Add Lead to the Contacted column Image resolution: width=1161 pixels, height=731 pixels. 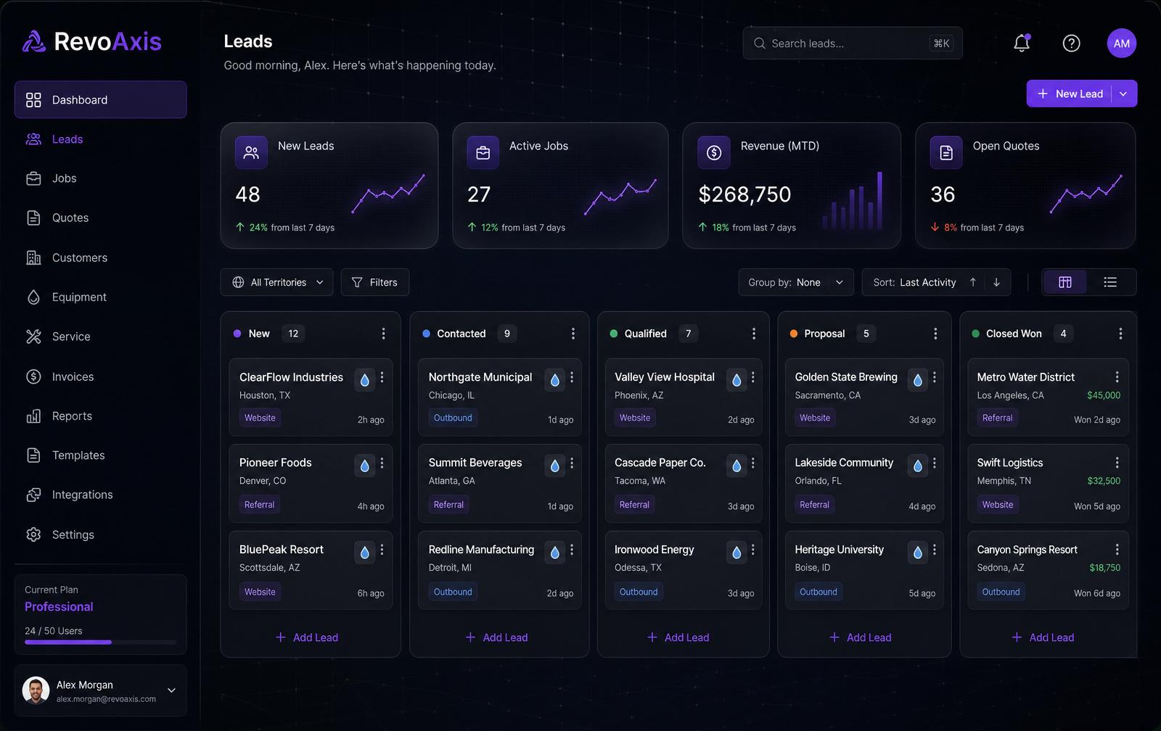(496, 637)
